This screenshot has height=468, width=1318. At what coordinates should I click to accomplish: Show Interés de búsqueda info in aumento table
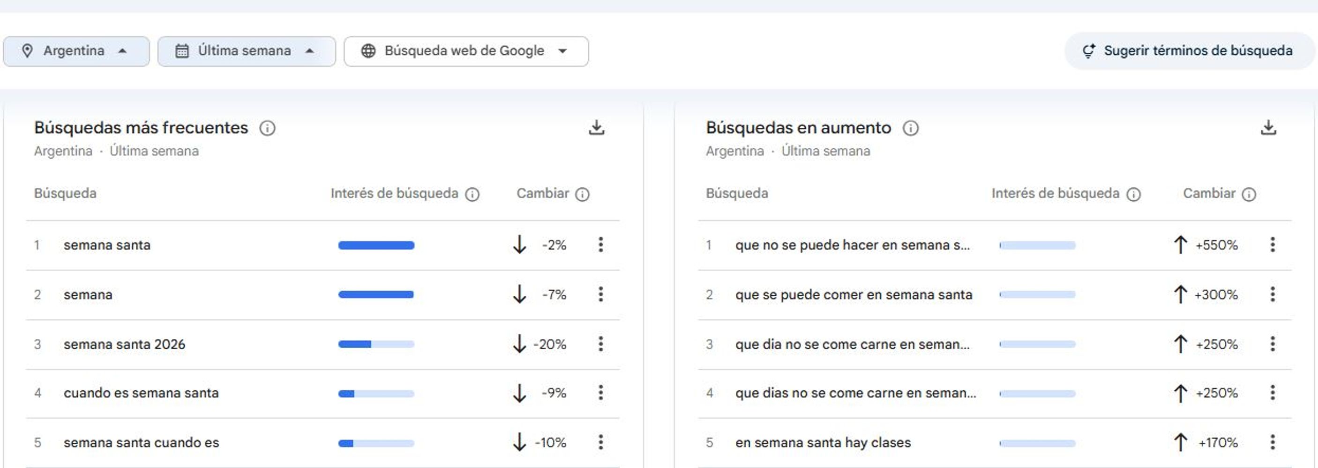(1134, 194)
